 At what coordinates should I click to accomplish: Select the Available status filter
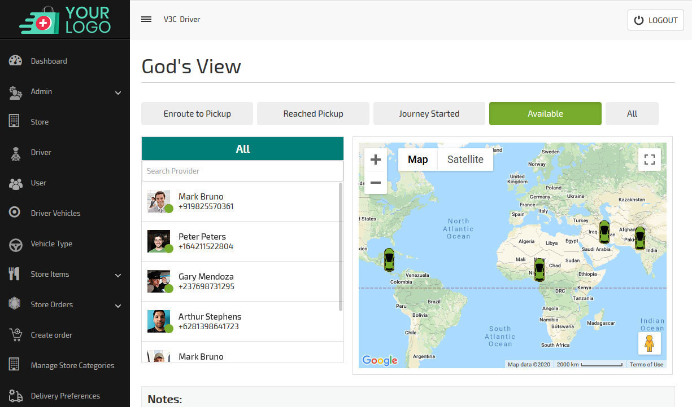545,114
